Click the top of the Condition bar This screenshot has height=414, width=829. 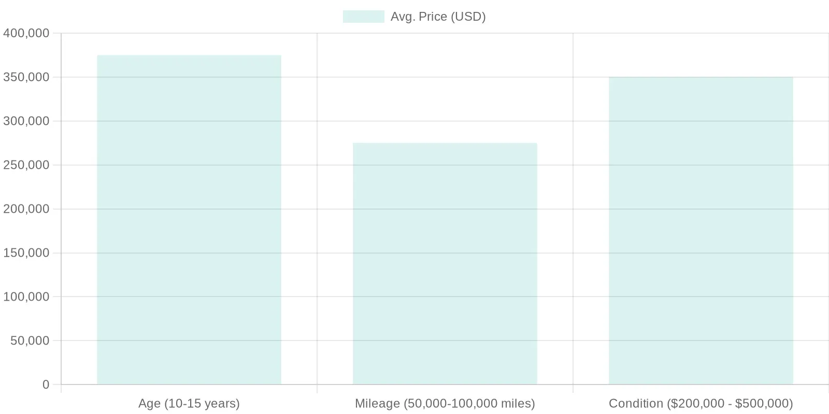click(701, 77)
